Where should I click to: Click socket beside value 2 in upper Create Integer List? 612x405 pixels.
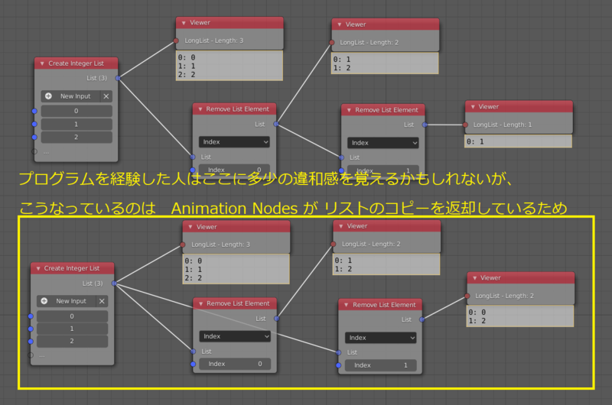coord(34,138)
